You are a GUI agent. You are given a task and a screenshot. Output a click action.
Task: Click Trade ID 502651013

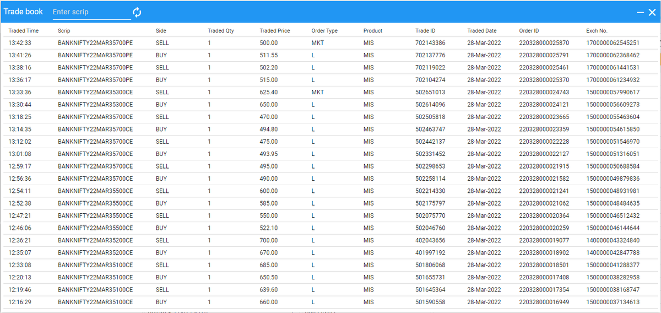pyautogui.click(x=430, y=92)
